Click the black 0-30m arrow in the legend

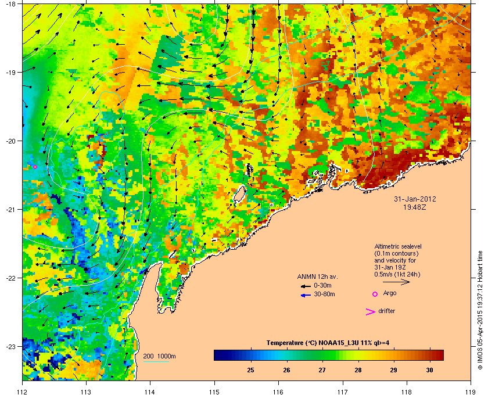306,286
